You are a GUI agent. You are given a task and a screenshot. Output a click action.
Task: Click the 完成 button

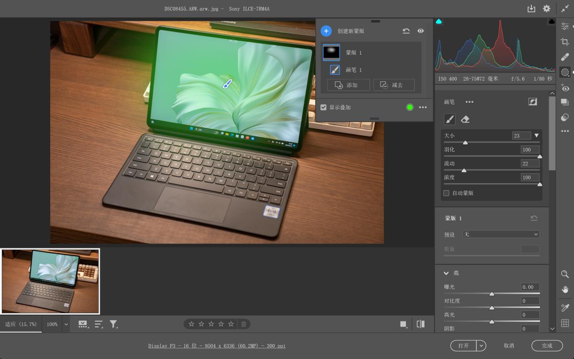tap(547, 346)
